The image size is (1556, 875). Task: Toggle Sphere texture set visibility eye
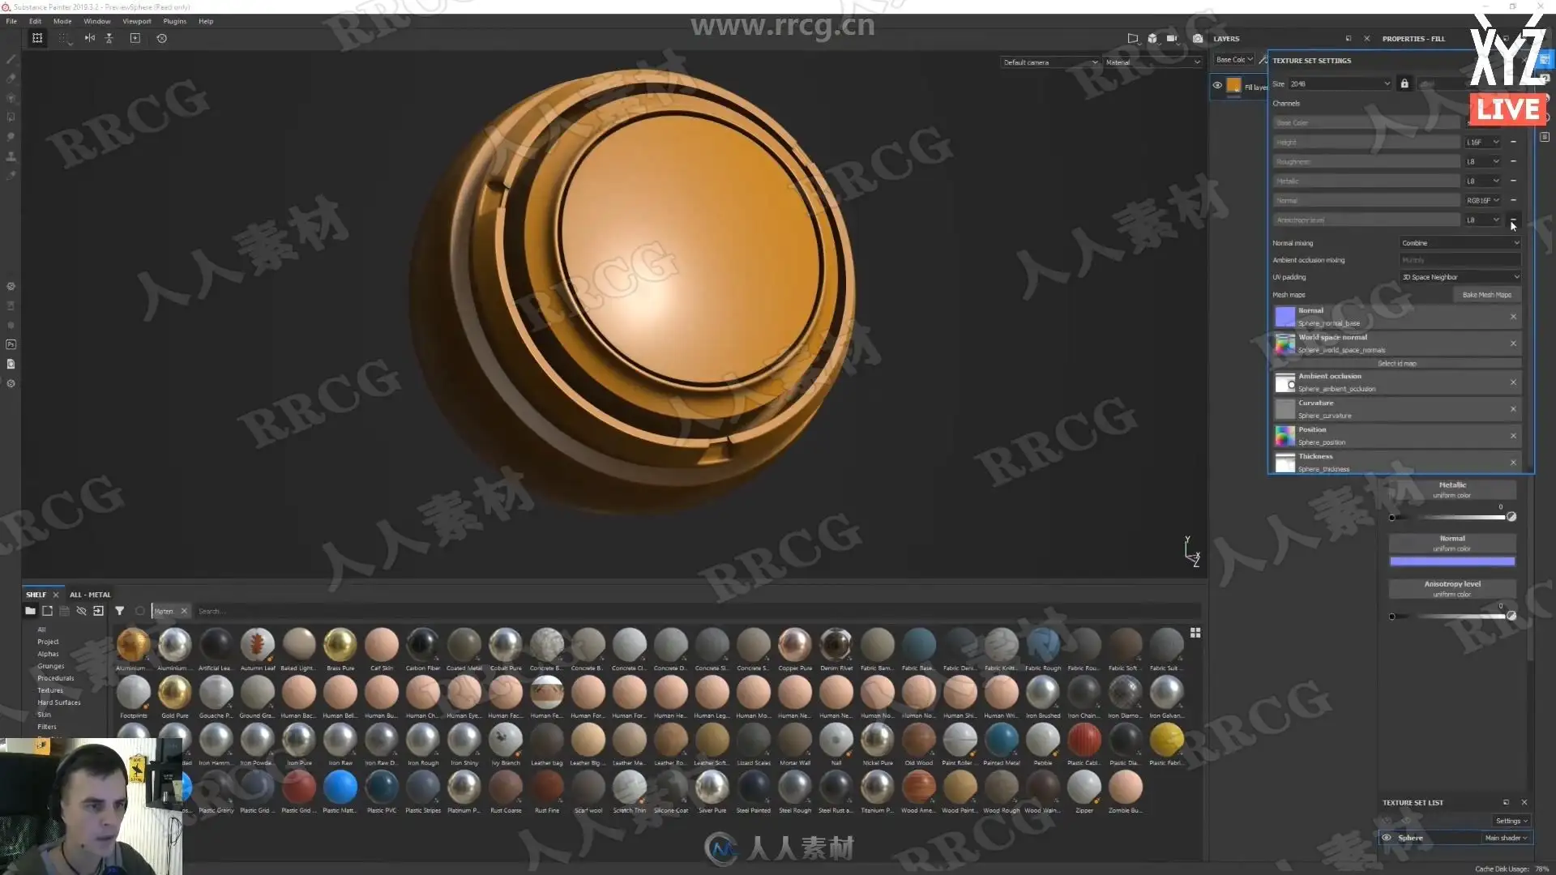[1387, 838]
